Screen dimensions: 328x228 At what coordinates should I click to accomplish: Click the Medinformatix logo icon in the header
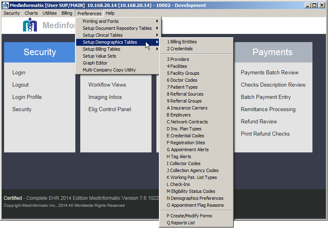30,25
